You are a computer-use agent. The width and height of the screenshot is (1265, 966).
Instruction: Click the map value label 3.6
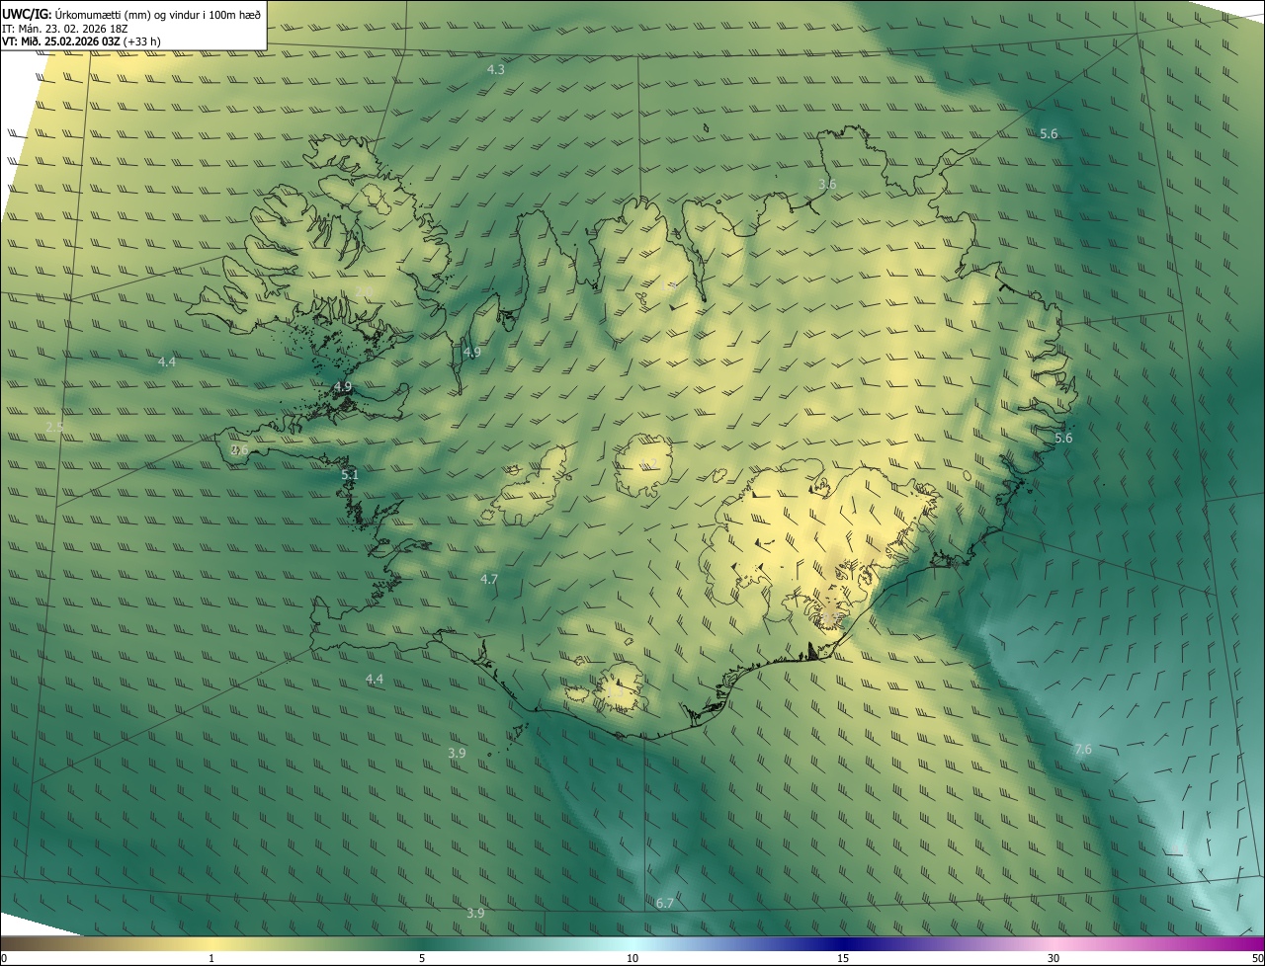pos(827,185)
